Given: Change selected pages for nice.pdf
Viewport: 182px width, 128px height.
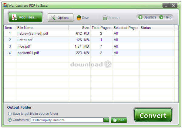Looking at the screenshot, I should pos(125,46).
